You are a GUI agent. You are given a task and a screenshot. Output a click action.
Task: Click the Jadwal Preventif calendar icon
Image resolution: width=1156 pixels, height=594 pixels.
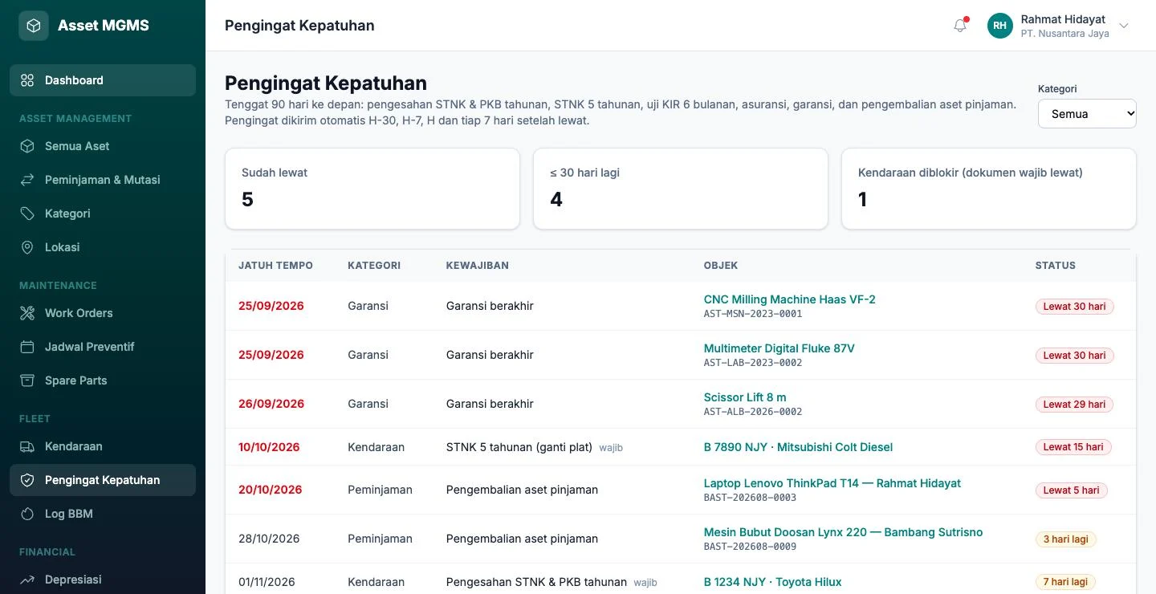coord(27,347)
